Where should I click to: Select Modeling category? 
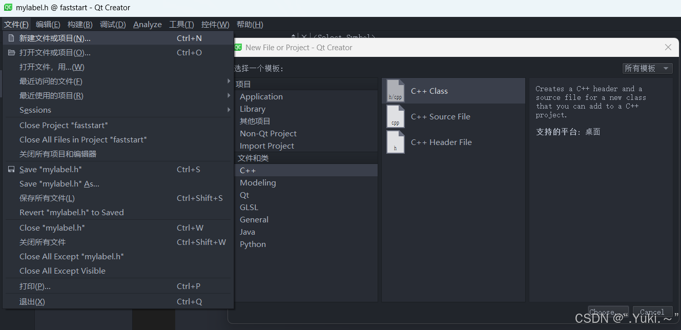click(x=306, y=182)
